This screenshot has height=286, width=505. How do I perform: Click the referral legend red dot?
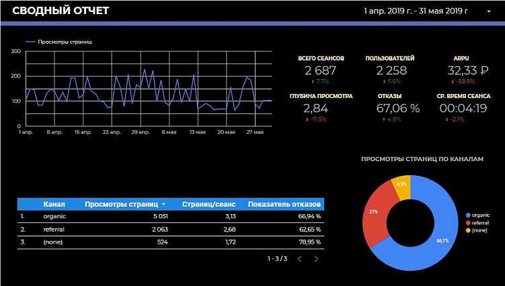click(x=468, y=223)
